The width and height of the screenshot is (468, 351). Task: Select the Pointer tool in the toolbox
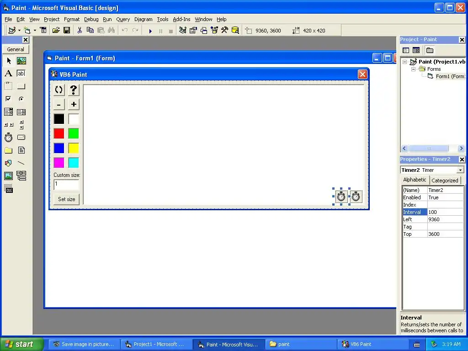click(9, 61)
